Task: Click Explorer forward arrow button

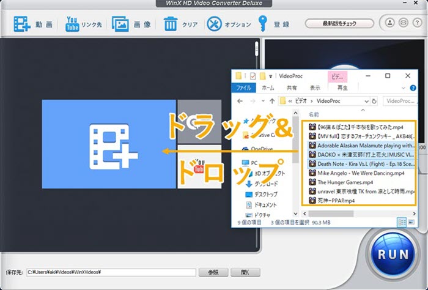Action: (253, 102)
